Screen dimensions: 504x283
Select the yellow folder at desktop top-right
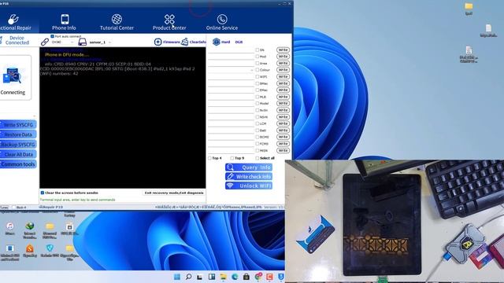tap(469, 9)
